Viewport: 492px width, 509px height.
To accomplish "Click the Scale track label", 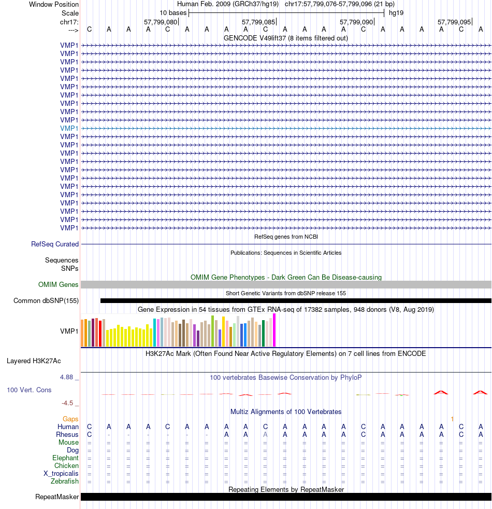I will pos(70,13).
